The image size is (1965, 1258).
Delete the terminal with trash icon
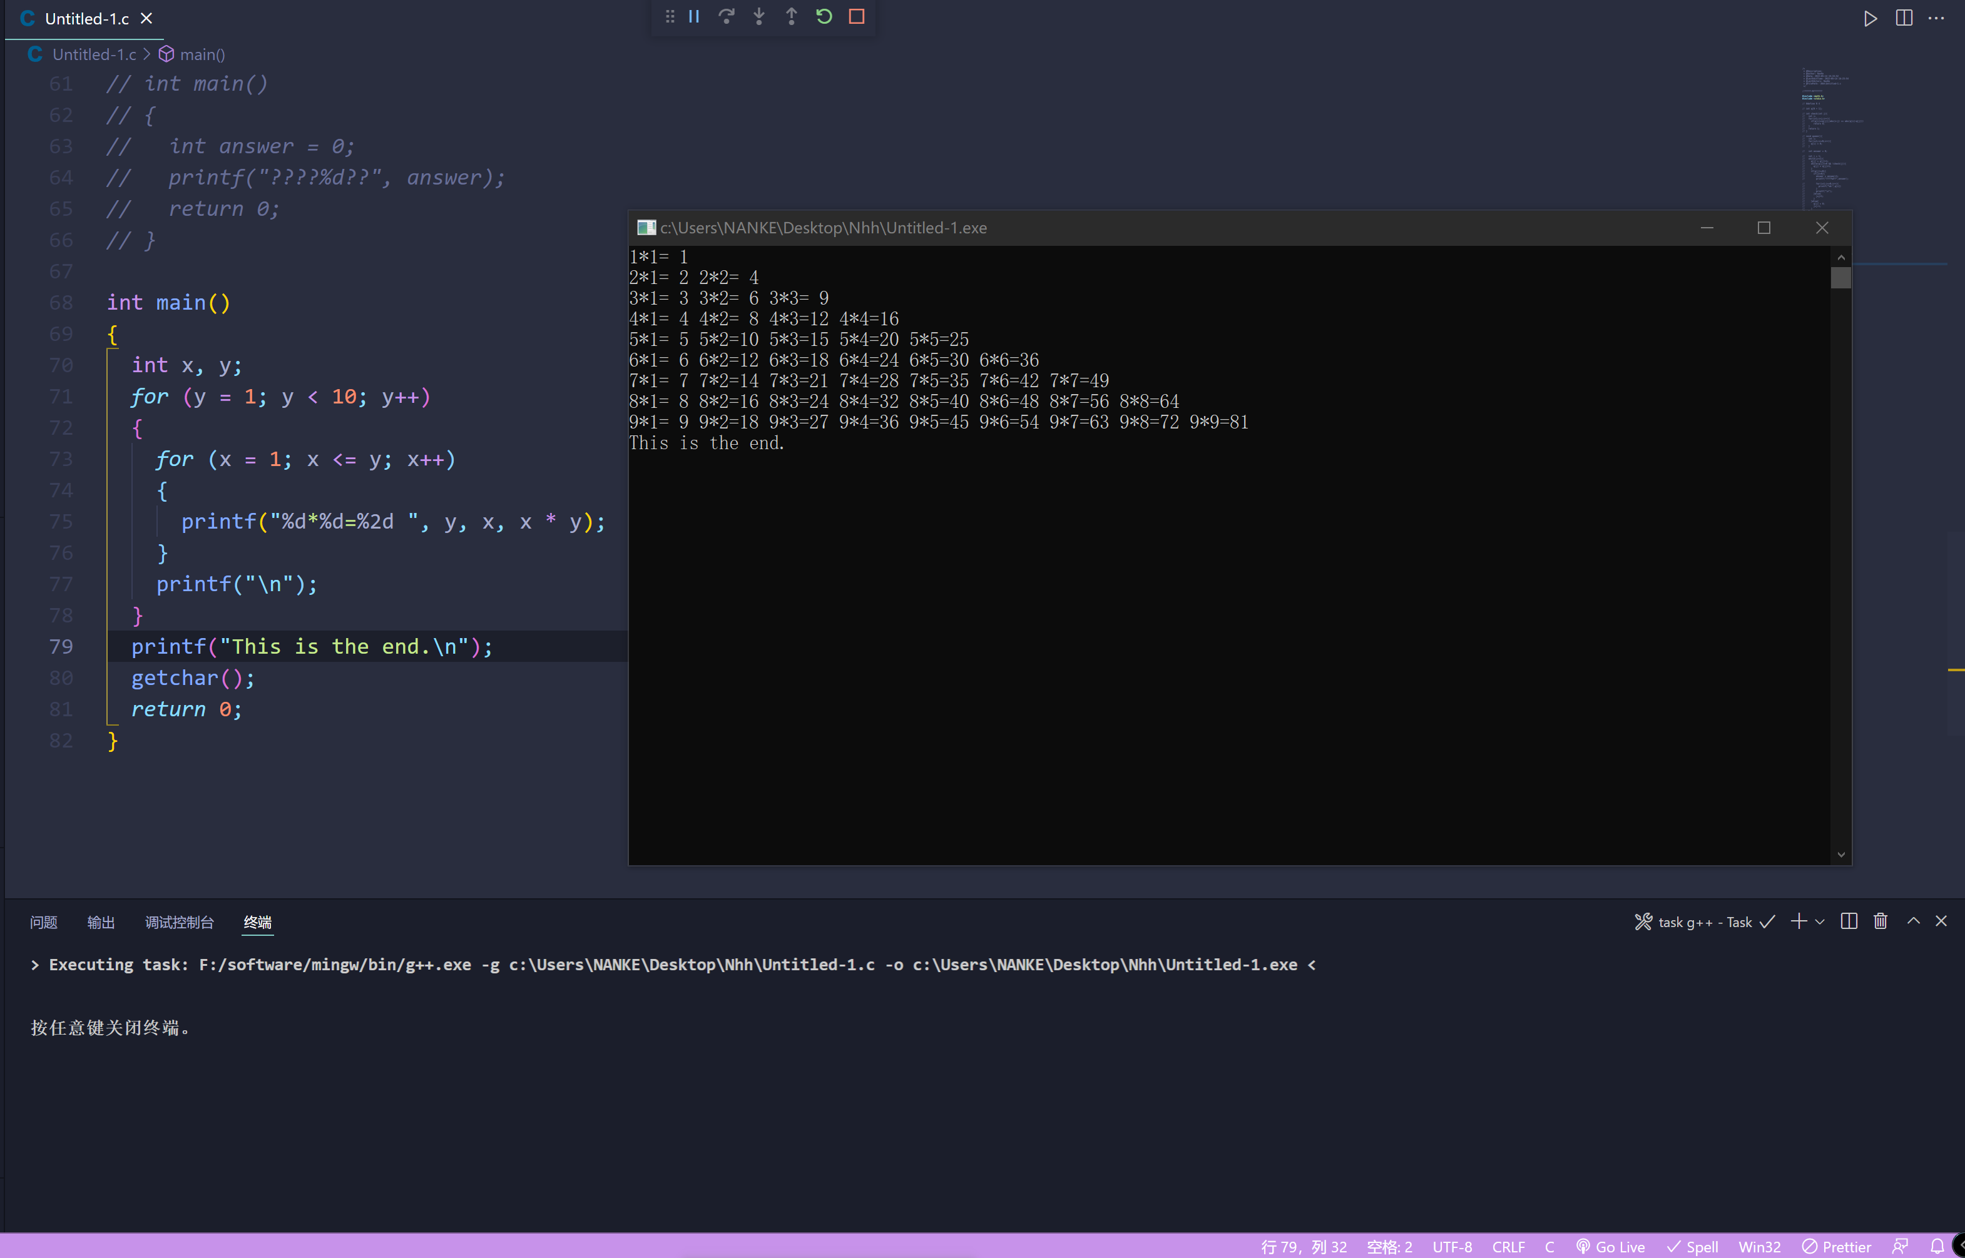coord(1880,921)
